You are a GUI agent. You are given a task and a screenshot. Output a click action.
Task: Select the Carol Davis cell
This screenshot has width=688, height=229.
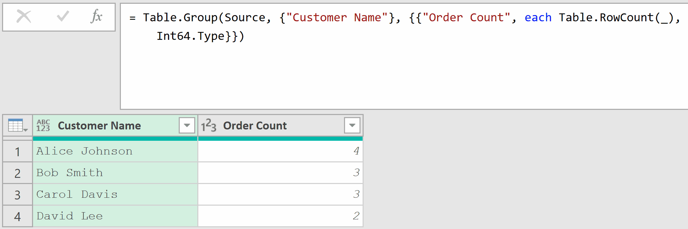click(x=115, y=194)
